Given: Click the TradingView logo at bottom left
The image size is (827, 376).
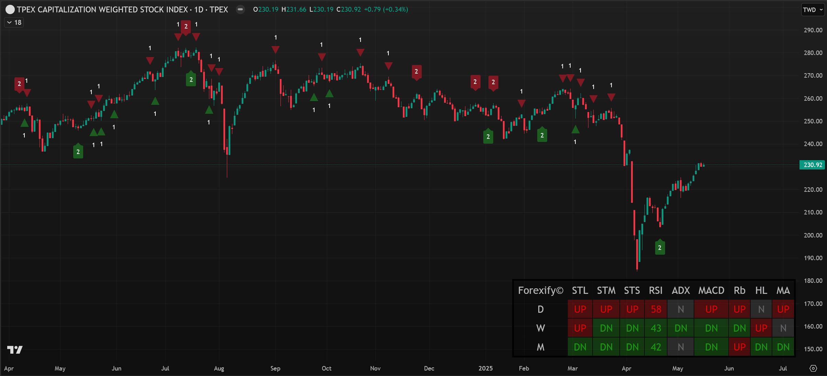Looking at the screenshot, I should point(15,350).
